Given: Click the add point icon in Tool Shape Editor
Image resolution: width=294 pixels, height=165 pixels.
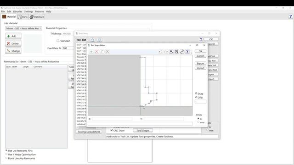Looking at the screenshot, I should pyautogui.click(x=91, y=52).
